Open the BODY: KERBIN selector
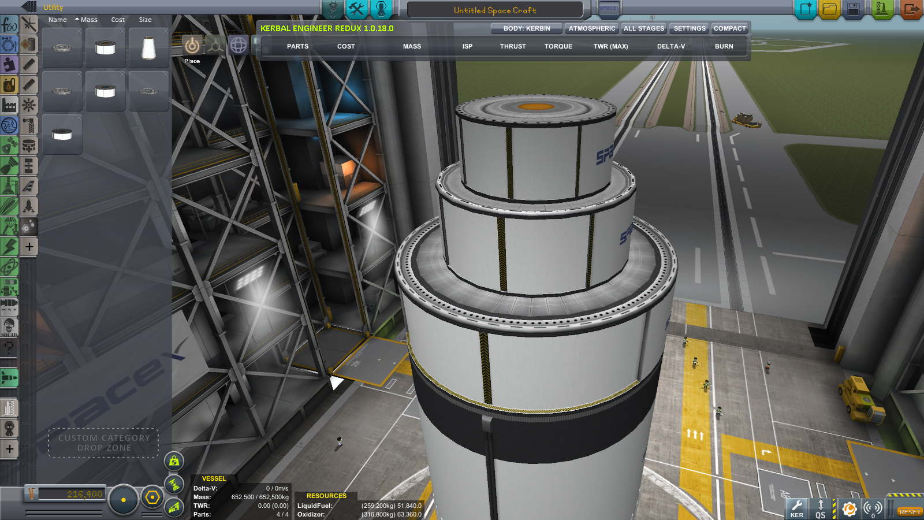Image resolution: width=924 pixels, height=520 pixels. [x=526, y=28]
